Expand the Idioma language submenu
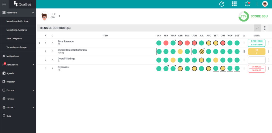Screen dimensions: 272x133 [x=33, y=107]
